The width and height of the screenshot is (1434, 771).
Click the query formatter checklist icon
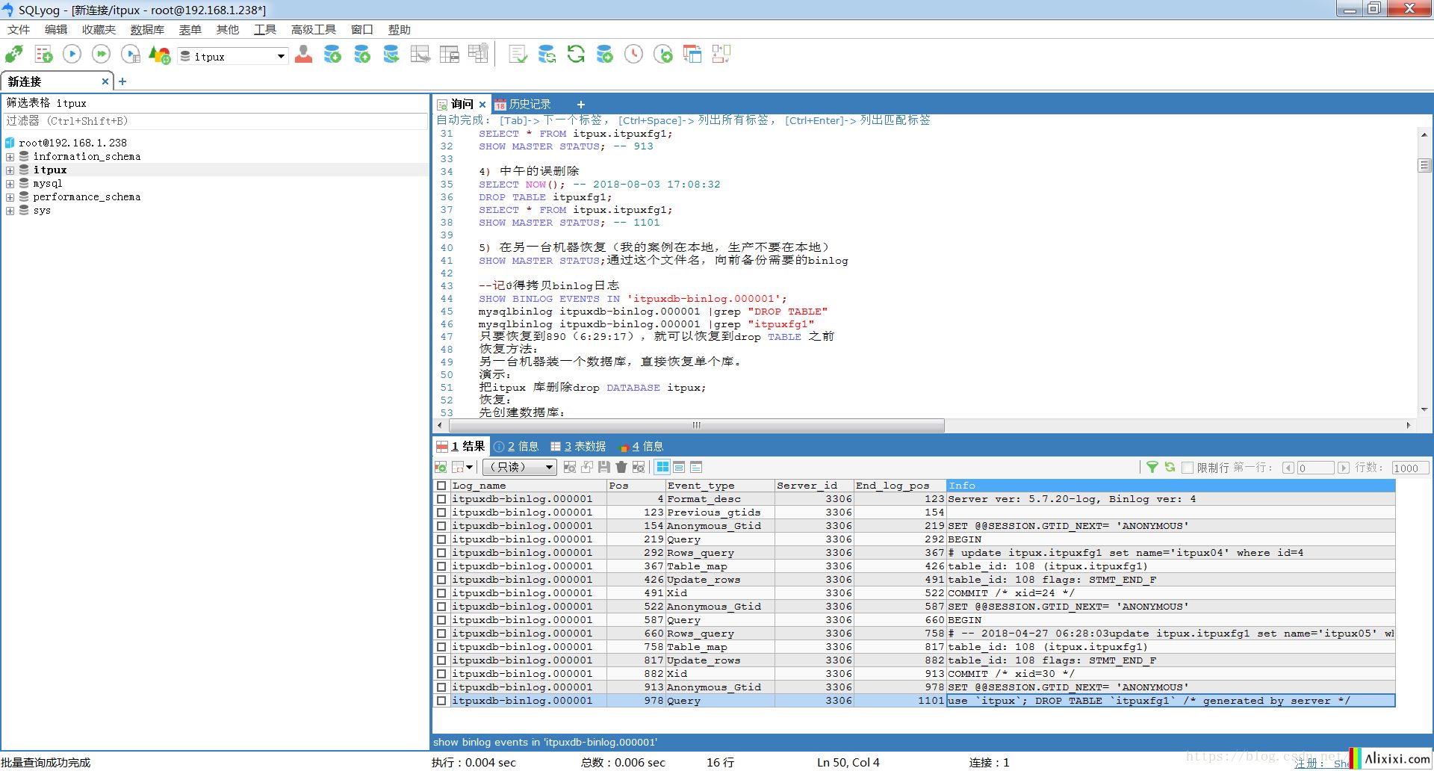click(518, 55)
